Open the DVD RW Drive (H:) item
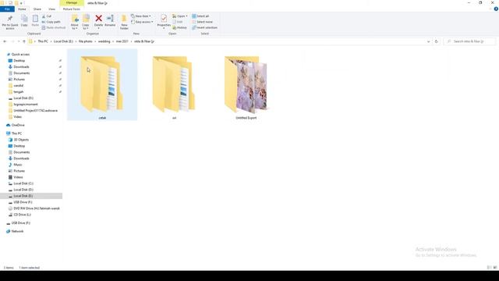Screen dimensions: 499x281 [x=34, y=208]
